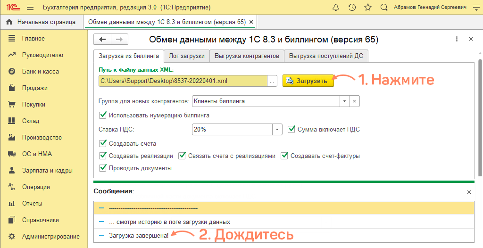Switch to Лог загрузки tab

(x=187, y=56)
